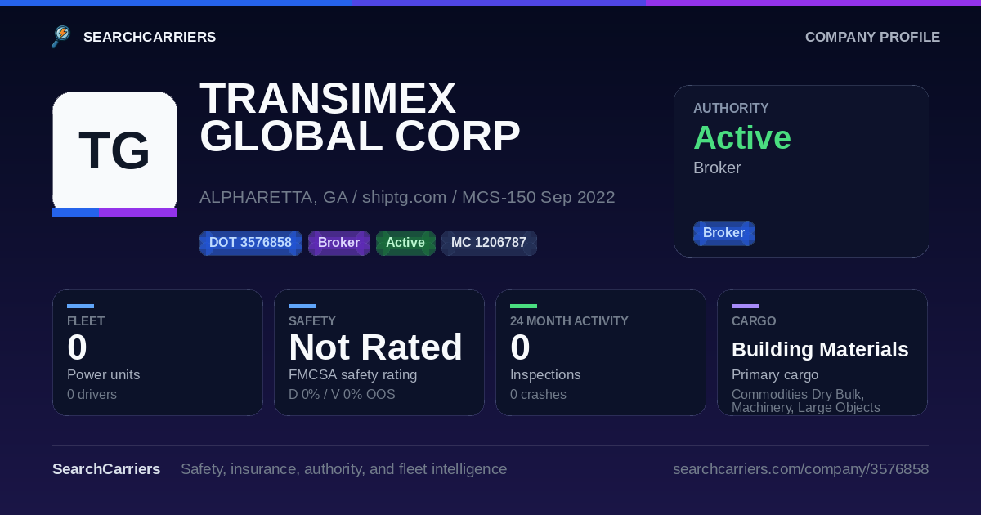Click the SearchCarriers magnifier logo icon

(x=61, y=37)
